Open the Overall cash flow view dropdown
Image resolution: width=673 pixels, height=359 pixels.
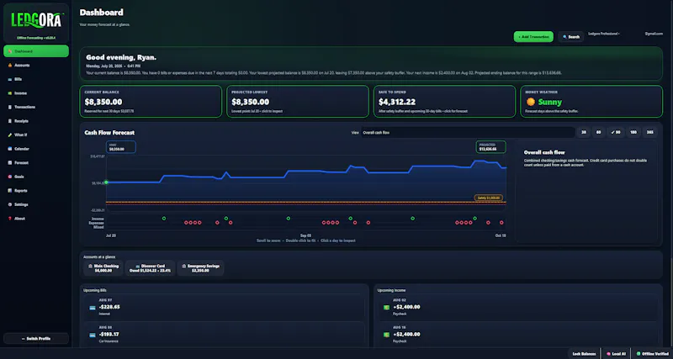coord(468,133)
